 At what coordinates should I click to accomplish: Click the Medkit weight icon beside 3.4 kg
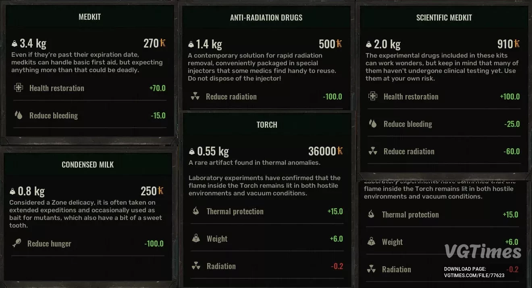click(x=15, y=44)
